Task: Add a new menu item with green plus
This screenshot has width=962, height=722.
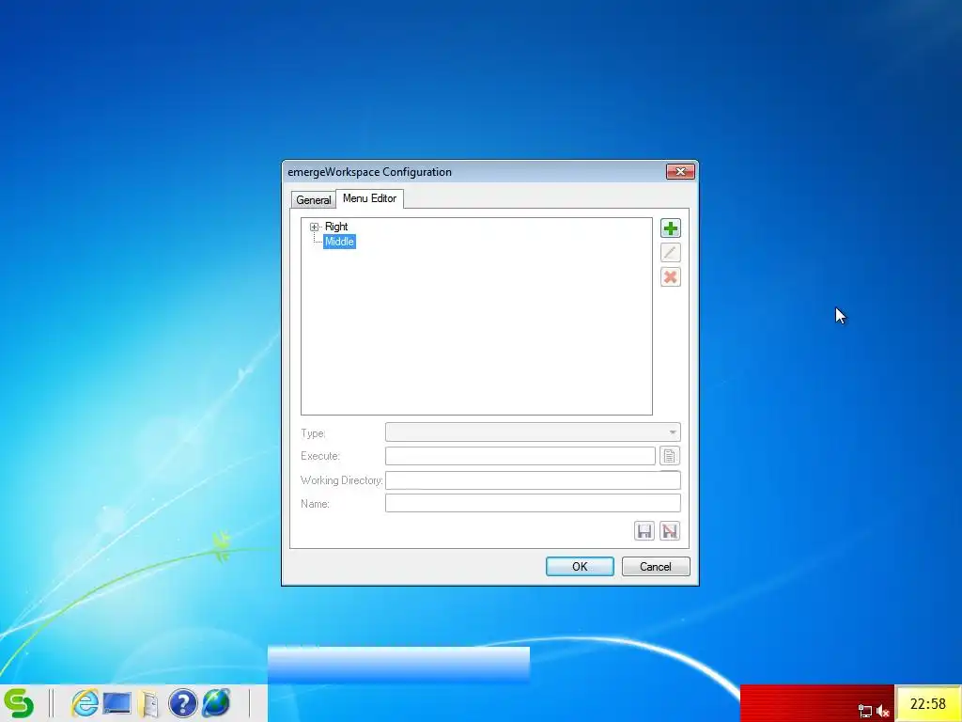Action: (x=670, y=228)
